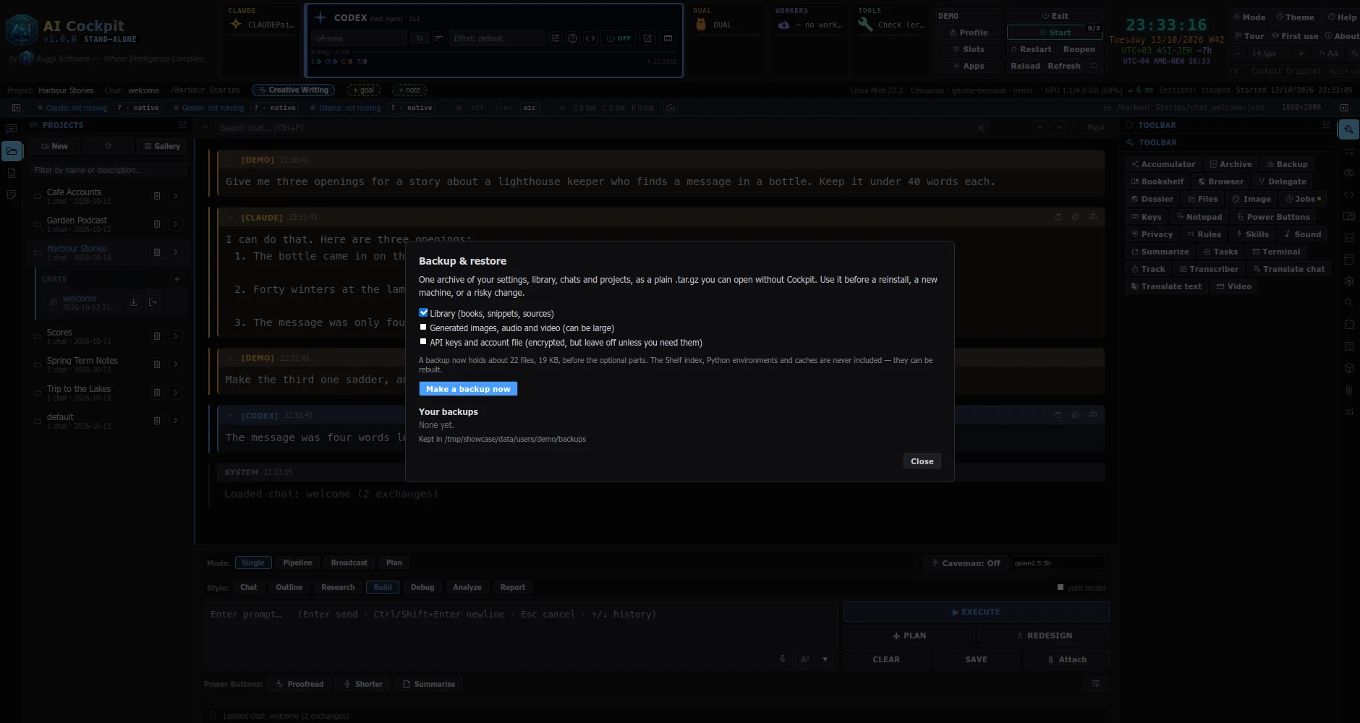Click the download icon on welcome chat
1360x723 pixels.
[x=133, y=302]
